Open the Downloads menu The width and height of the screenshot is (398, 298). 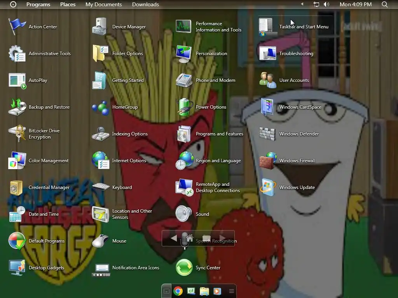point(145,4)
